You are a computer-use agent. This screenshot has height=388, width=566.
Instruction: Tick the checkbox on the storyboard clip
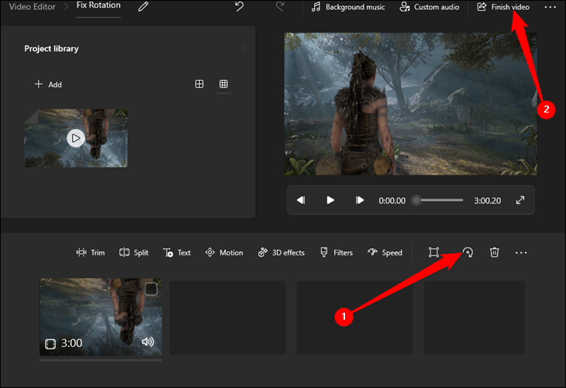(x=151, y=289)
